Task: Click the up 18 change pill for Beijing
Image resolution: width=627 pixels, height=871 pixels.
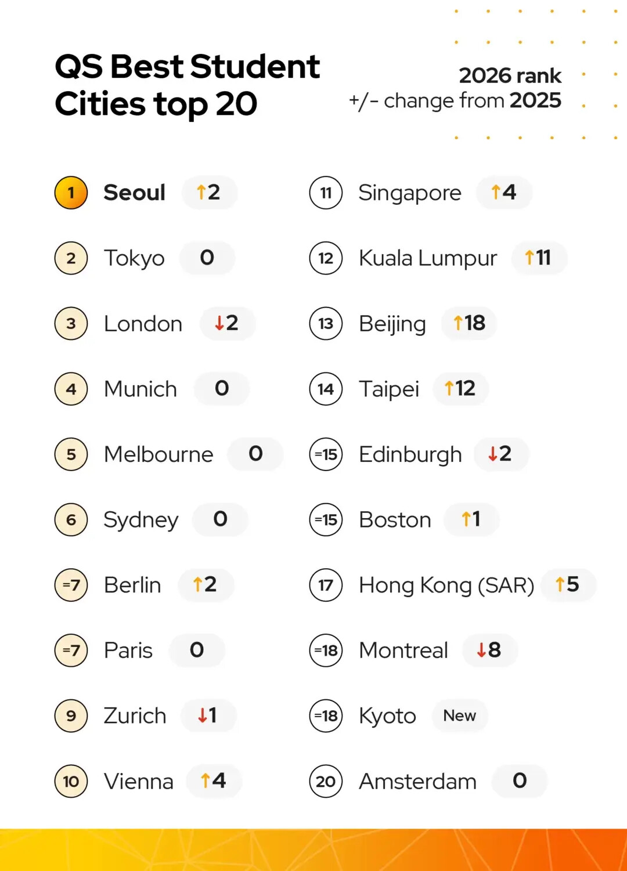Action: click(469, 323)
